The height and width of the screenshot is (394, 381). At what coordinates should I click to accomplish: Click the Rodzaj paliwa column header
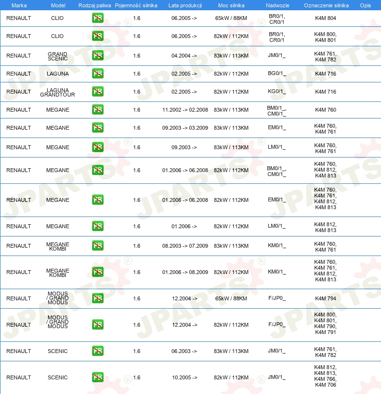(x=95, y=5)
